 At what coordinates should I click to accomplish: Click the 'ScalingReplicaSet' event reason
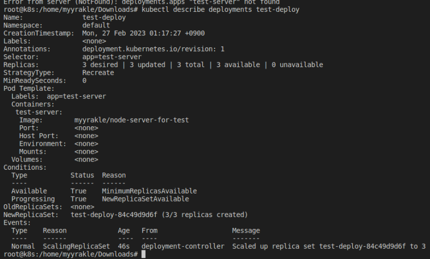[76, 246]
